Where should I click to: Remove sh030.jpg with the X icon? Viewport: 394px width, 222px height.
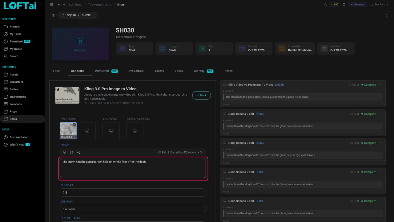(74, 125)
